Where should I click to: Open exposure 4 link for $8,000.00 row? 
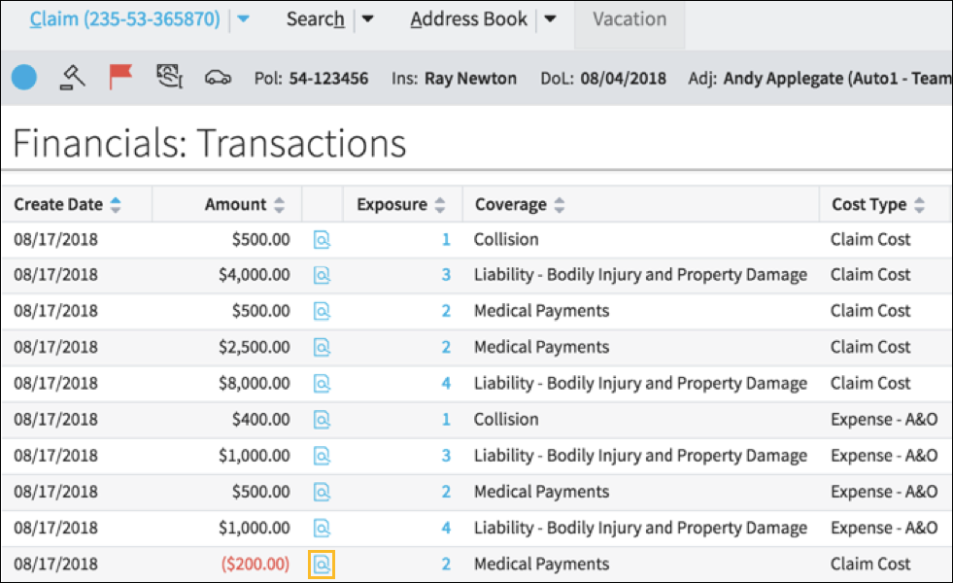click(446, 384)
